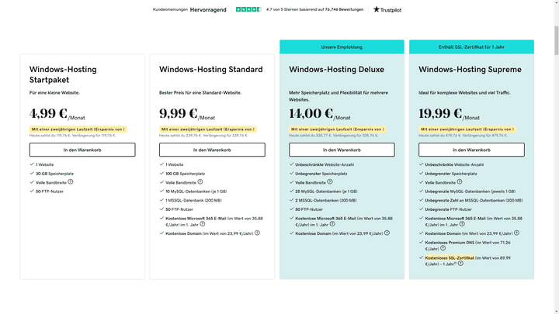Click '2 MSSQL-Datenbanken (200 MB)' feature
The image size is (559, 314).
point(326,201)
